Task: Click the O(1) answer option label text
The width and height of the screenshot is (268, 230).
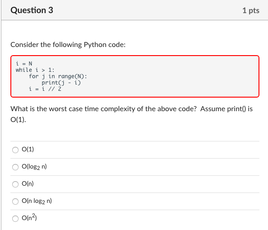Action: (x=28, y=149)
